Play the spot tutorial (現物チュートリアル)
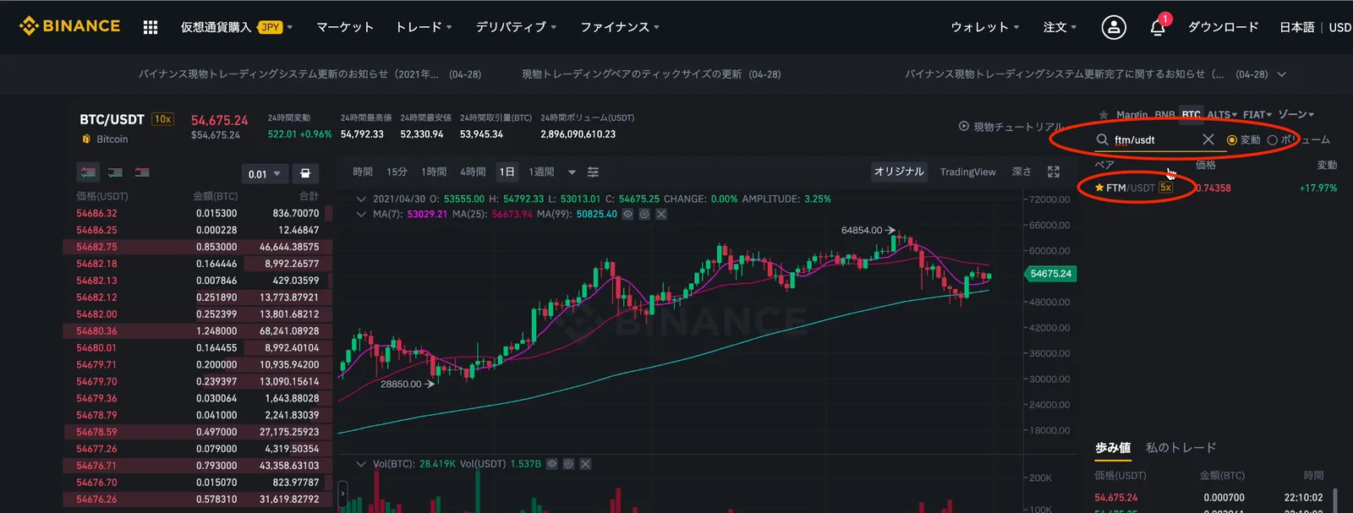Viewport: 1353px width, 513px height. click(x=1010, y=127)
